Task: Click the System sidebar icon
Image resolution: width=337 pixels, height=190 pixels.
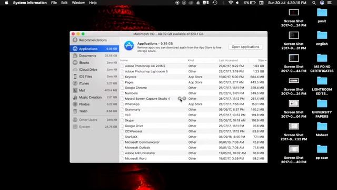Action: coord(75,127)
